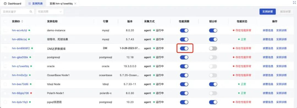Toggle 锁分析 for tdsql Node
This screenshot has height=108, width=297.
click(x=213, y=84)
